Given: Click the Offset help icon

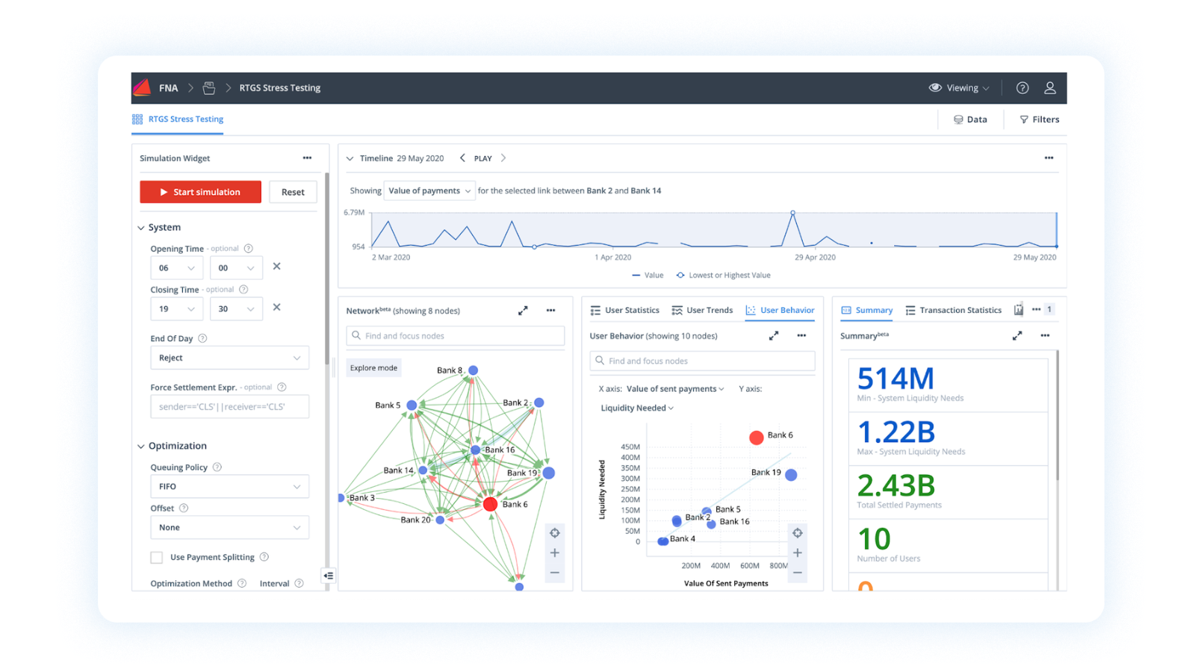Looking at the screenshot, I should (184, 508).
